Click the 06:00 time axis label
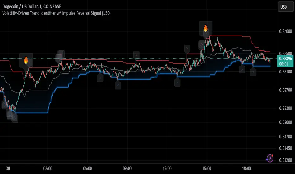 [87, 168]
